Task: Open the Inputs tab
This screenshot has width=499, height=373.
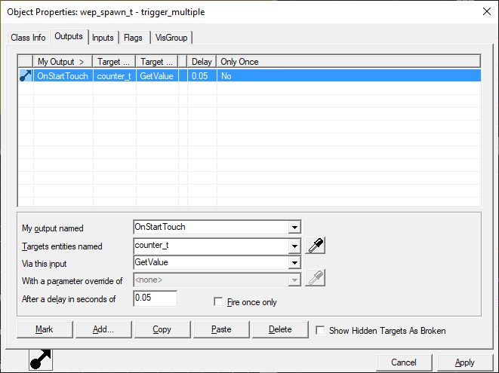Action: pos(103,38)
